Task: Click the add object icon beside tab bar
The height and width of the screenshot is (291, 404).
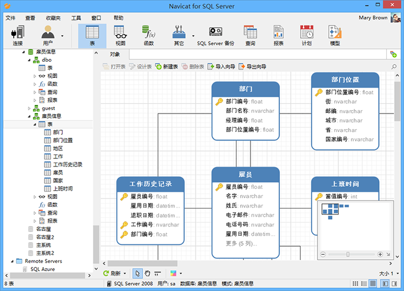Action: pyautogui.click(x=393, y=54)
